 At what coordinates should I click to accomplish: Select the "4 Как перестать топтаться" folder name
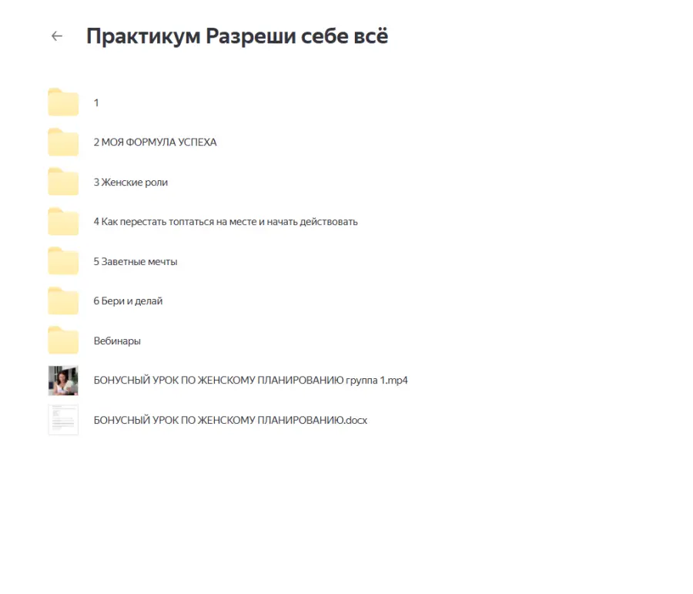point(226,221)
